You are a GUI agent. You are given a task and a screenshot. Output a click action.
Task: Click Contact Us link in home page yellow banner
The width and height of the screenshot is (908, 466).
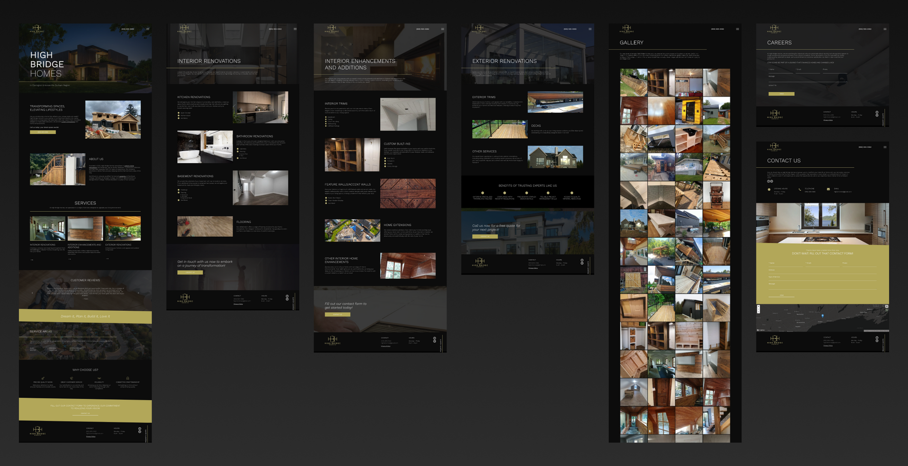click(85, 413)
